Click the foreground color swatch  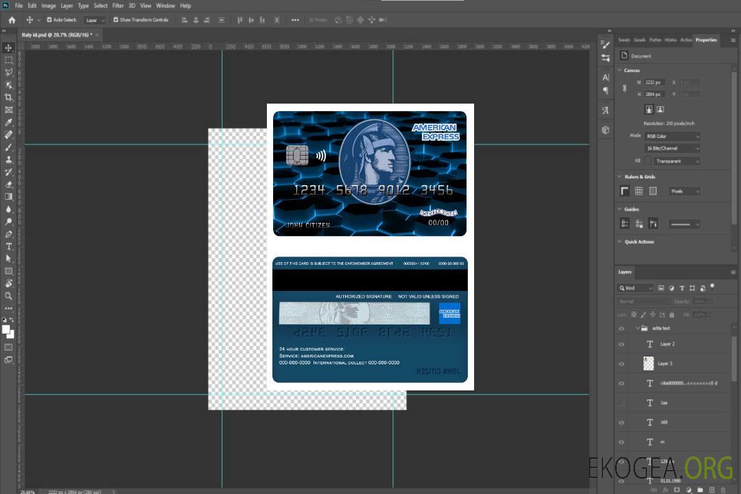click(x=6, y=330)
